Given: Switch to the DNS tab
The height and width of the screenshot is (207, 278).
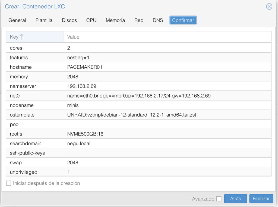Looking at the screenshot, I should 158,20.
